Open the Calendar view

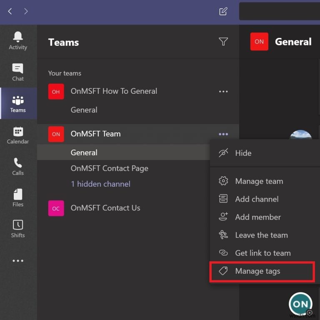[x=18, y=135]
